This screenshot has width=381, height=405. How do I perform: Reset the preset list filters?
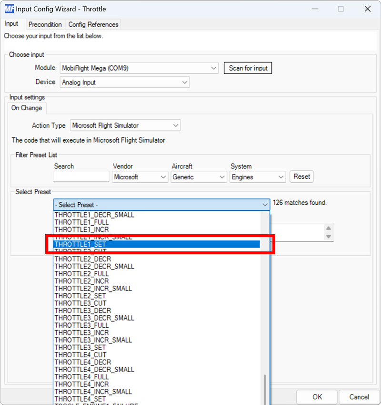tap(301, 177)
